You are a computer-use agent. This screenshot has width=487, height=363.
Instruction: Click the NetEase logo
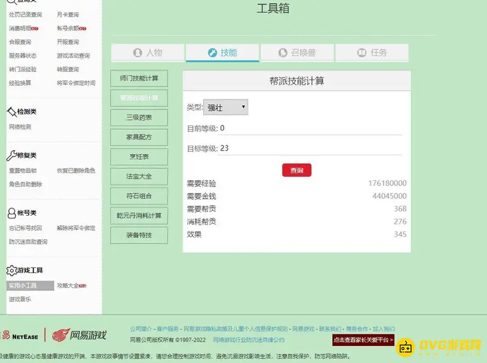click(x=19, y=336)
